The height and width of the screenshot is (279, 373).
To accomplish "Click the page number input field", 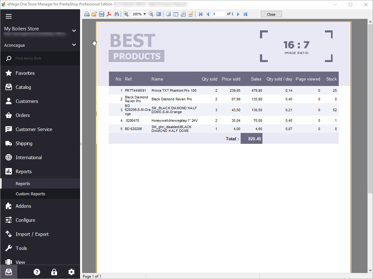I will (x=218, y=14).
